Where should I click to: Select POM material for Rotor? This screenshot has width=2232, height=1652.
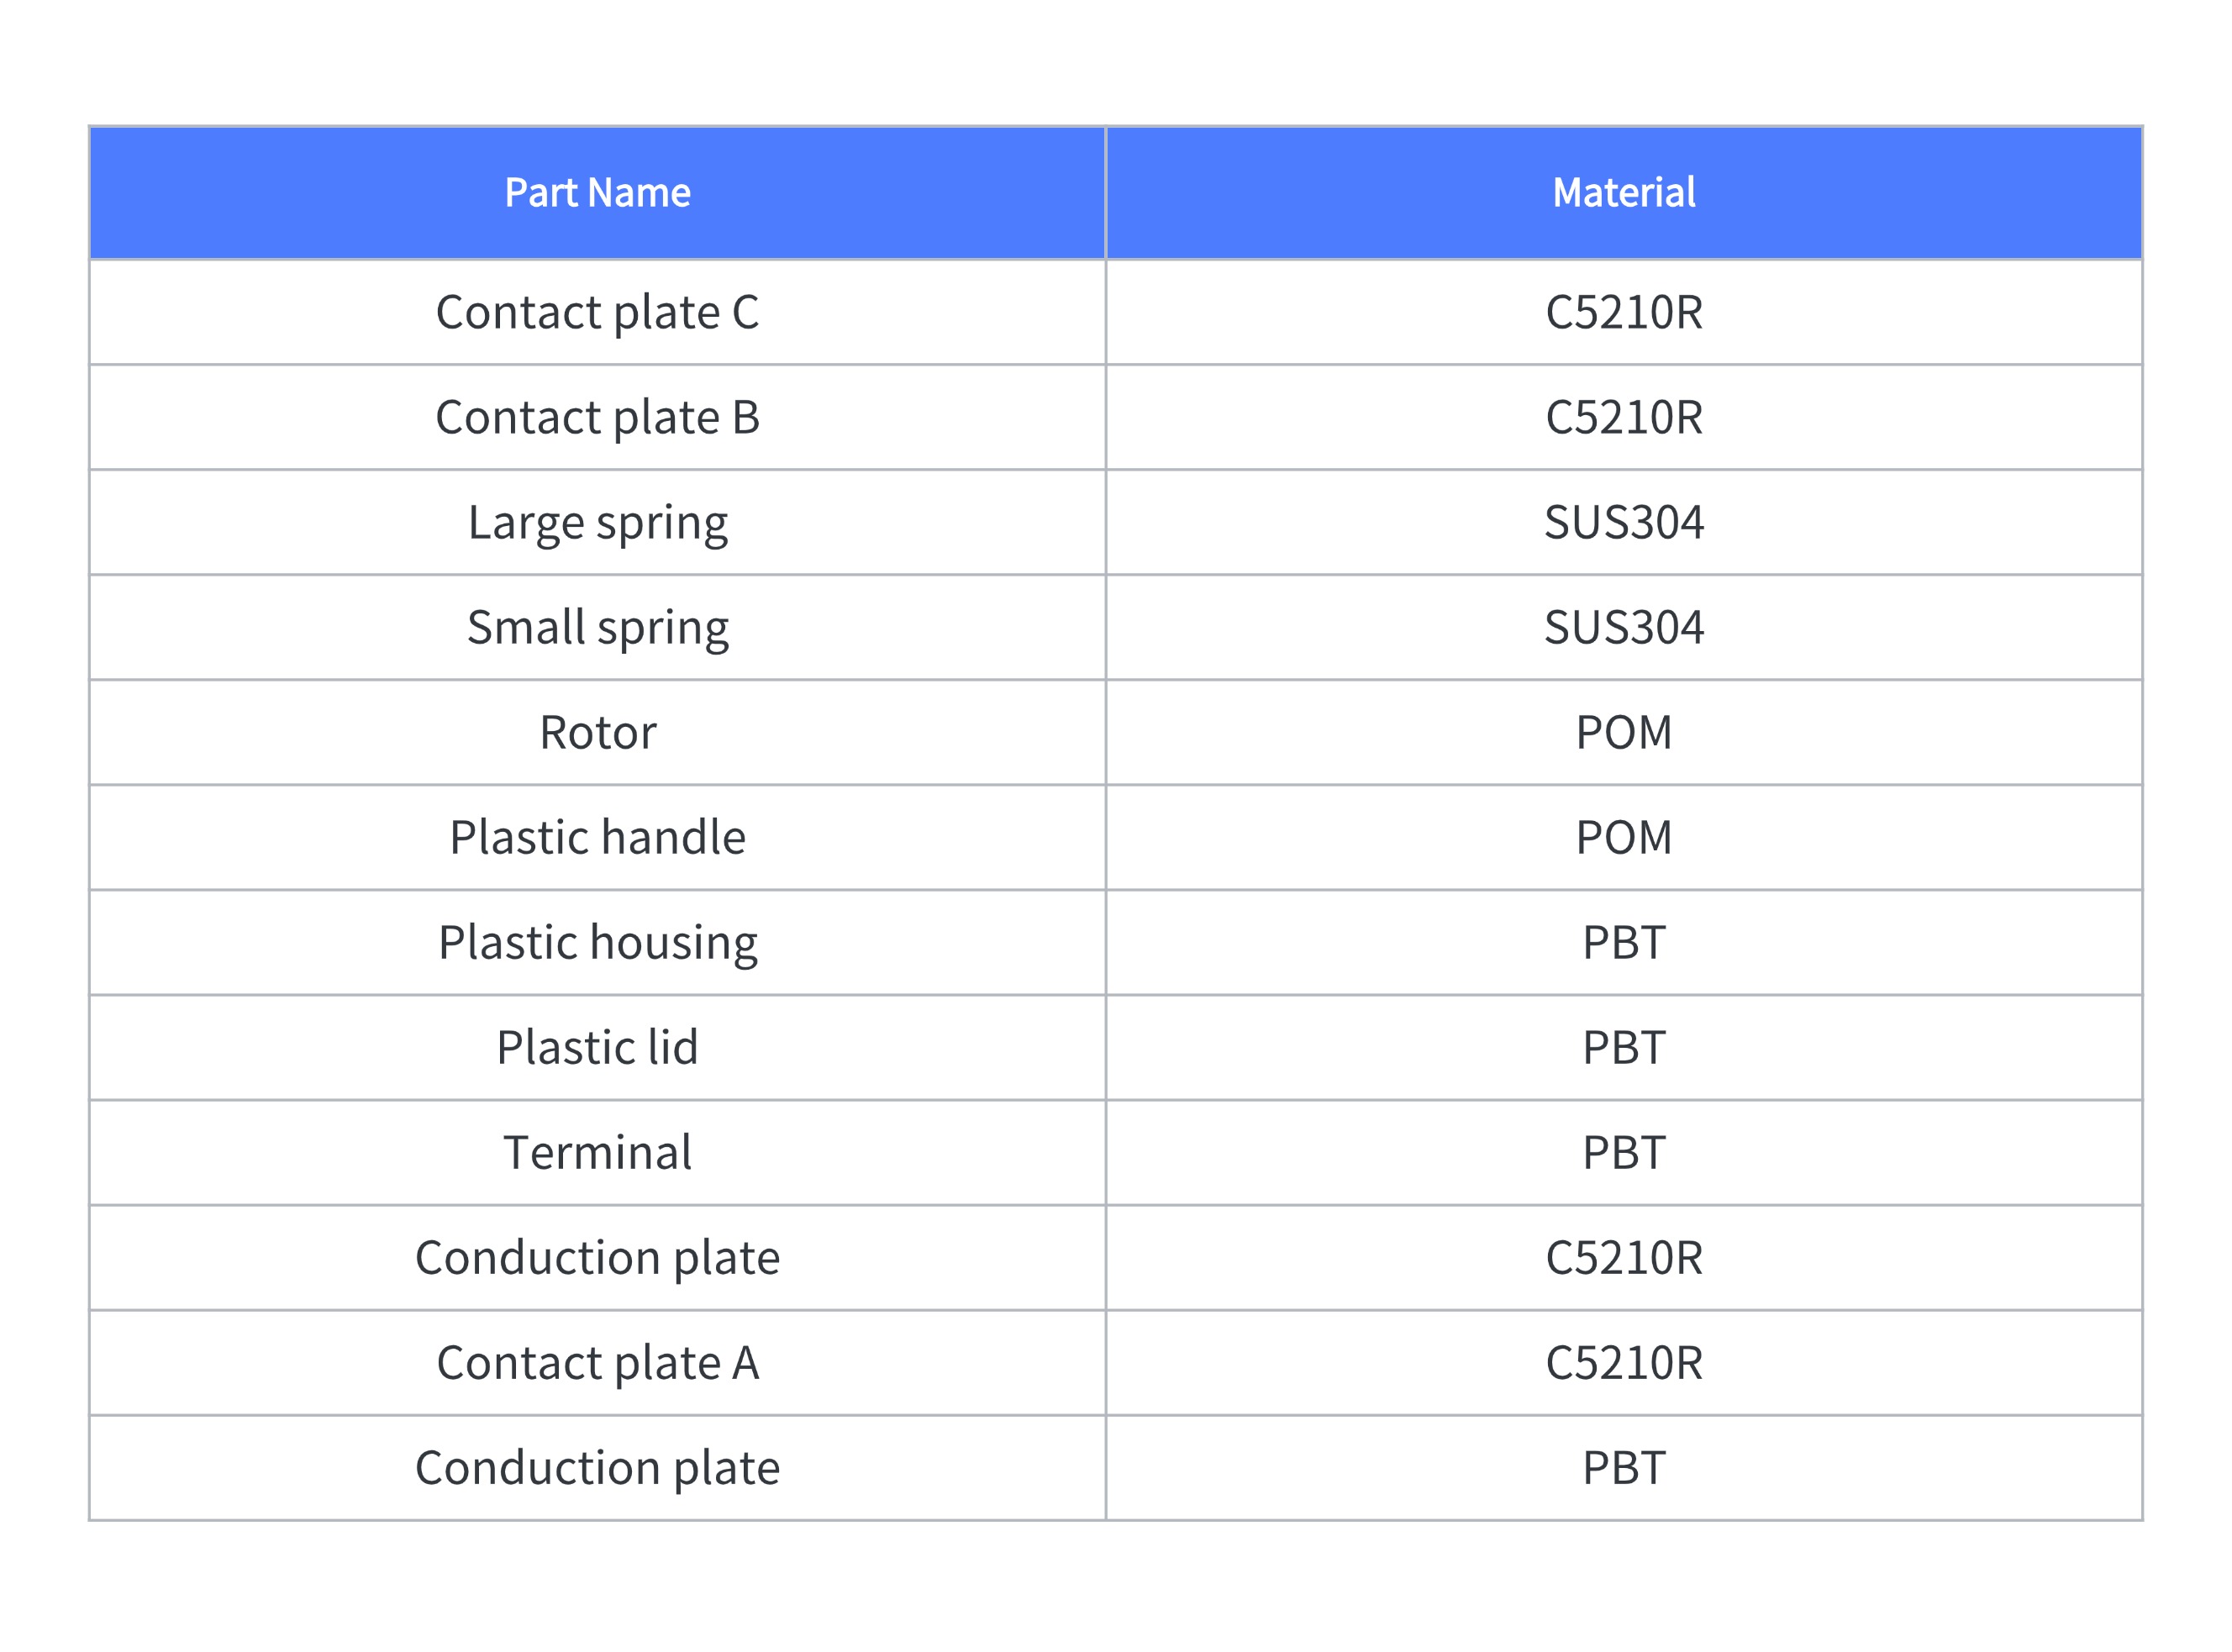1623,732
